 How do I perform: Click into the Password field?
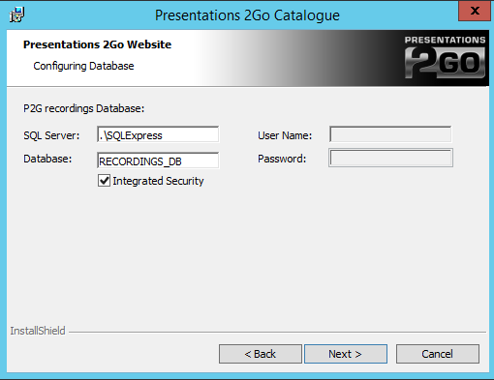(x=390, y=158)
